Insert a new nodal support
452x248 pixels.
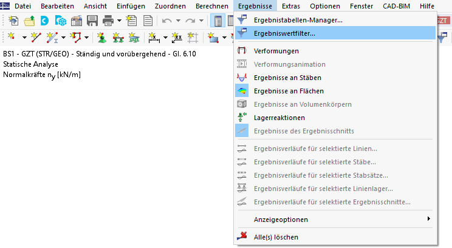point(101,38)
